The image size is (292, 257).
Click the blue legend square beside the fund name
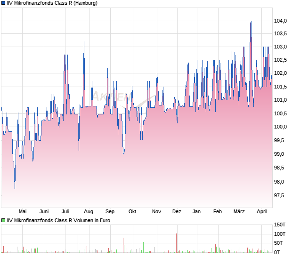coord(3,3)
